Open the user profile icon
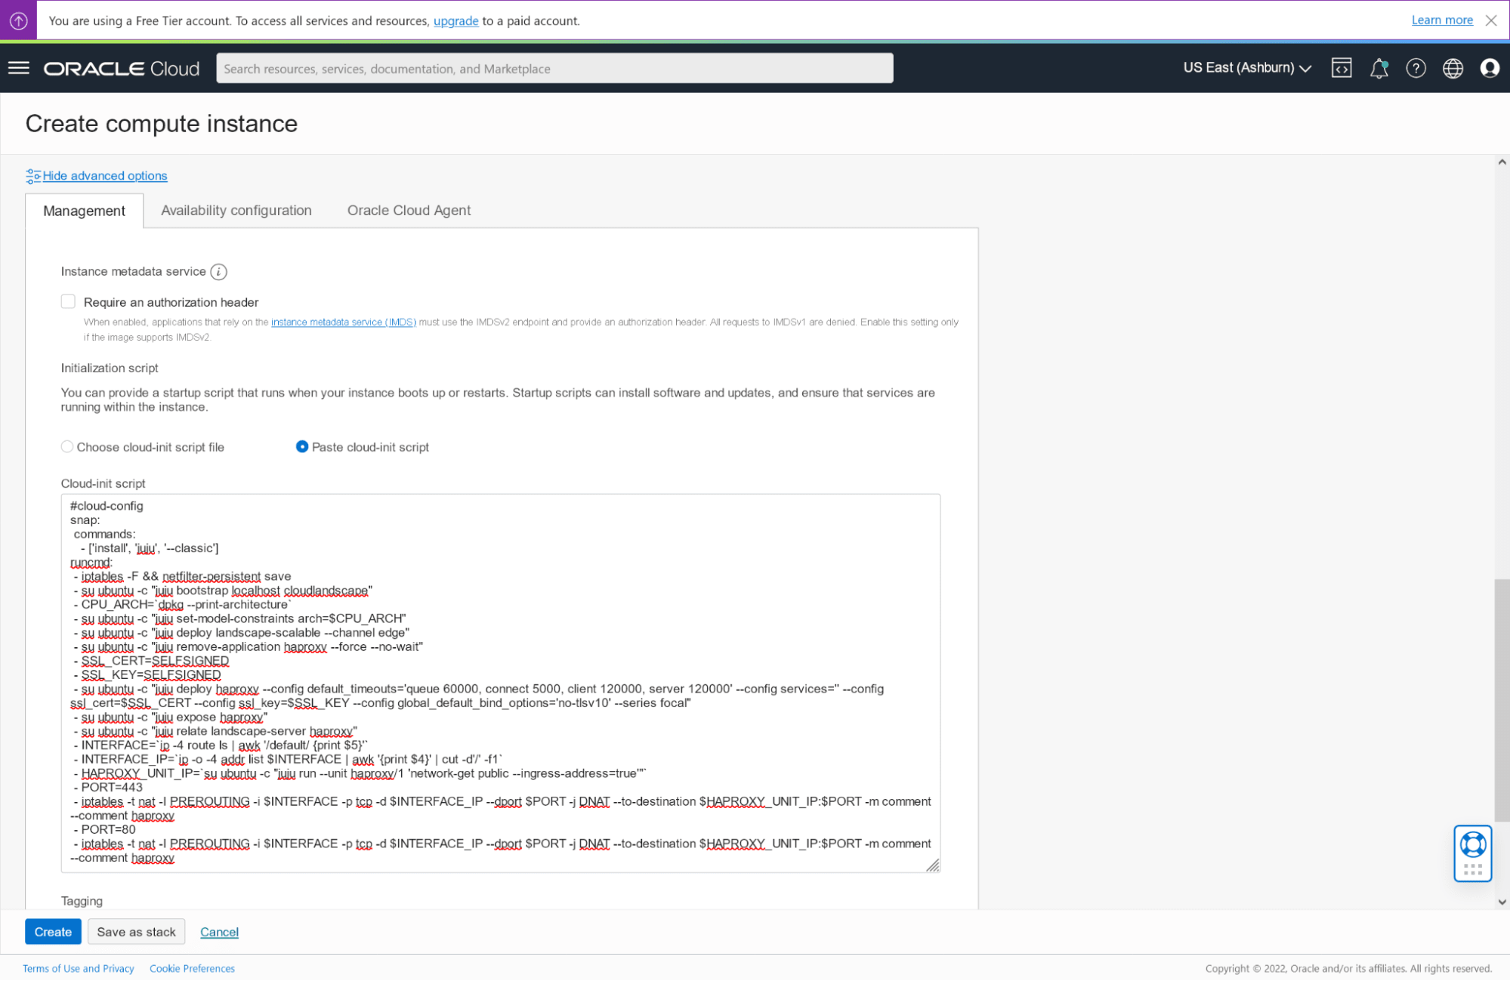 pos(1490,68)
